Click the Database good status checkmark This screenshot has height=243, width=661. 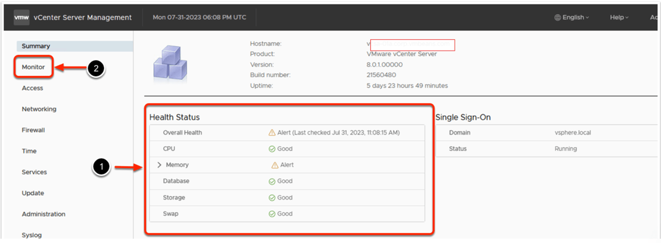coord(272,181)
